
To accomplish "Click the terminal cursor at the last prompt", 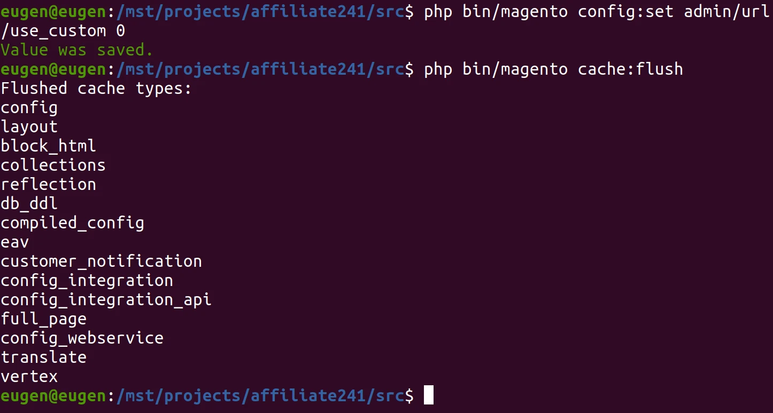I will [428, 395].
